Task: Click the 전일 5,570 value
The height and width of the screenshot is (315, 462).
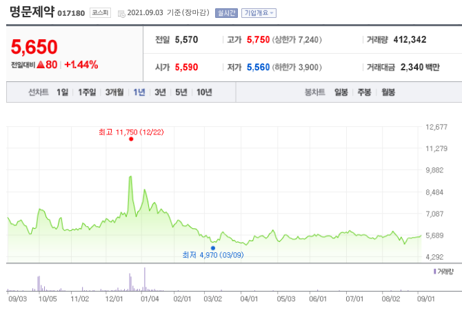Action: (x=186, y=40)
